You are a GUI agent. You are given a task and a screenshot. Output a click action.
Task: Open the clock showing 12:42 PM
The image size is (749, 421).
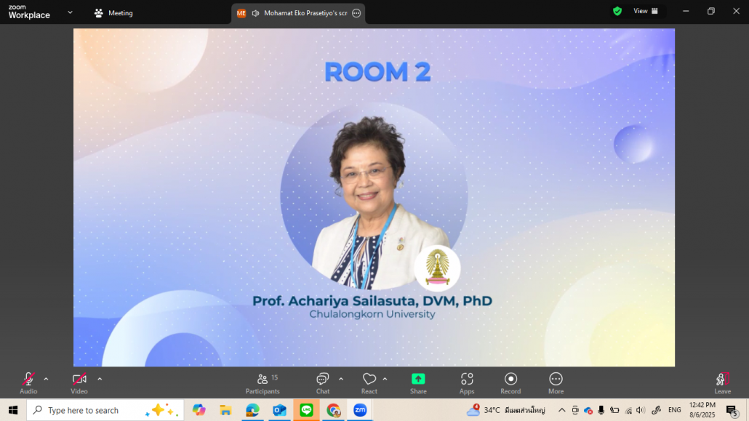702,410
